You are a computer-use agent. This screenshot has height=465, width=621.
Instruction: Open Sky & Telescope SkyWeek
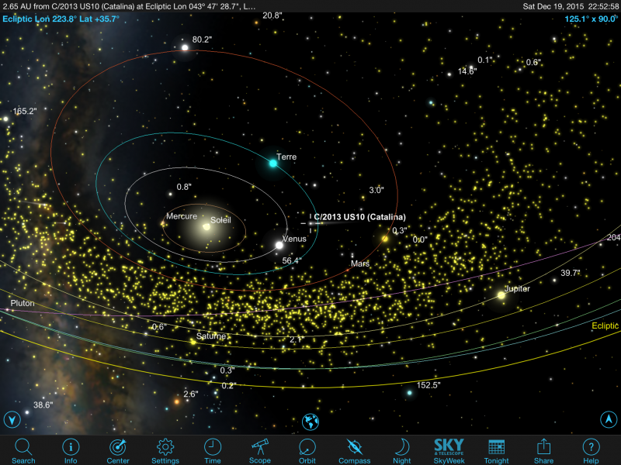(449, 451)
